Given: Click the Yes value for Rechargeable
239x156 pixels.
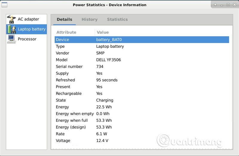Looking at the screenshot, I should coord(99,94).
